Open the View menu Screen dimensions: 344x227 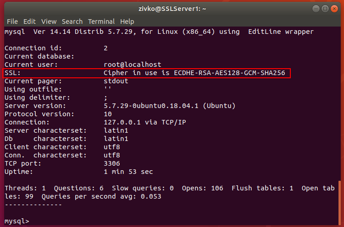49,22
